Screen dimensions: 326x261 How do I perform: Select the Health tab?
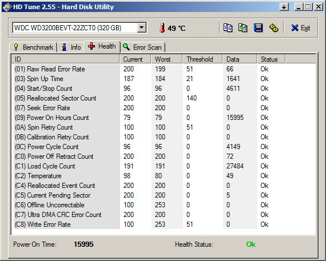[x=102, y=46]
